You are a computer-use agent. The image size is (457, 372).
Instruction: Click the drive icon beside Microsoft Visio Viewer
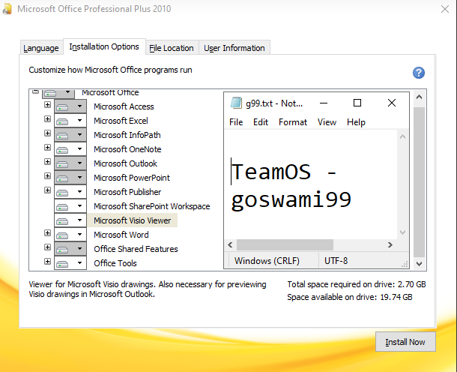click(64, 220)
